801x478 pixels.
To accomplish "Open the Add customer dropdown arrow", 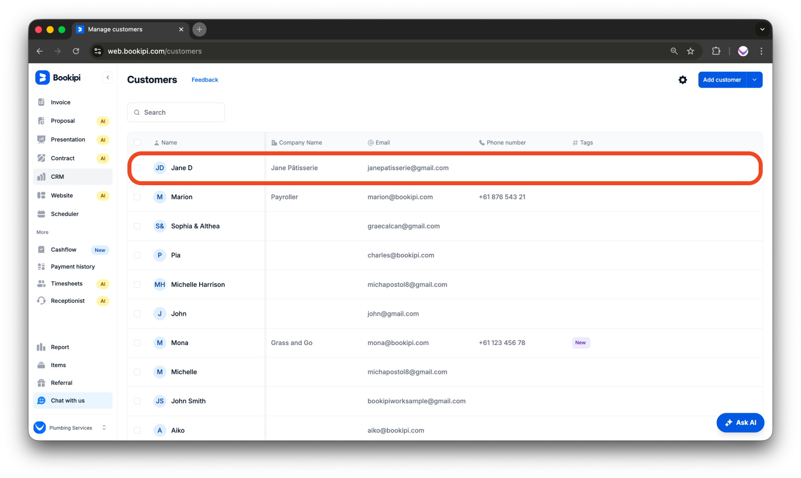I will point(754,80).
